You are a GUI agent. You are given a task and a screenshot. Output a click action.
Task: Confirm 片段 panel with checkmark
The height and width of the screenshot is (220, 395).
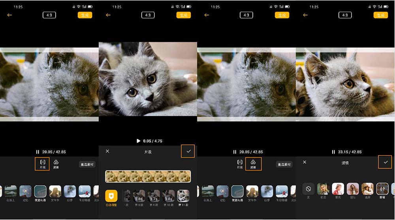pos(188,151)
